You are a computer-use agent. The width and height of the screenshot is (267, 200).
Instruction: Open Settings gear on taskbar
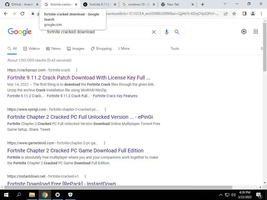coord(58,195)
